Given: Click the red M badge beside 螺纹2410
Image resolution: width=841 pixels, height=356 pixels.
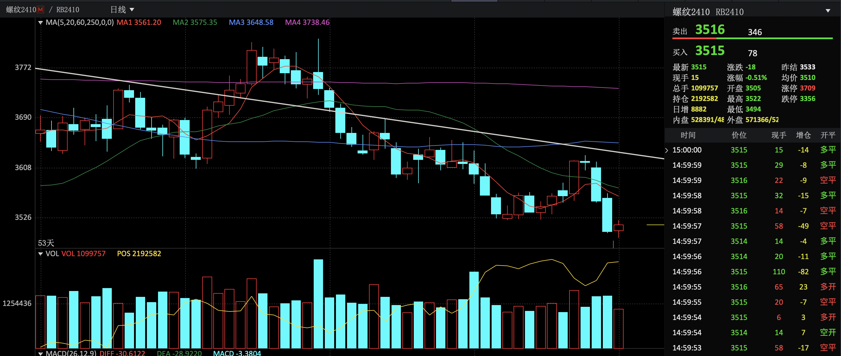Looking at the screenshot, I should (x=40, y=9).
